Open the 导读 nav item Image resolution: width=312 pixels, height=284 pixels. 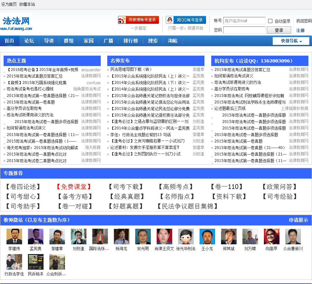[x=49, y=41]
